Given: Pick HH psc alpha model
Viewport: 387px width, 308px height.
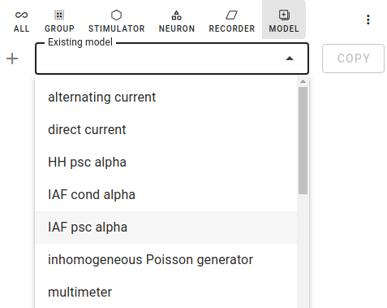Looking at the screenshot, I should pos(166,163).
